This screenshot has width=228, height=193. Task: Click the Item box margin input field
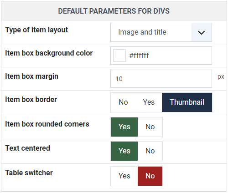pos(161,79)
